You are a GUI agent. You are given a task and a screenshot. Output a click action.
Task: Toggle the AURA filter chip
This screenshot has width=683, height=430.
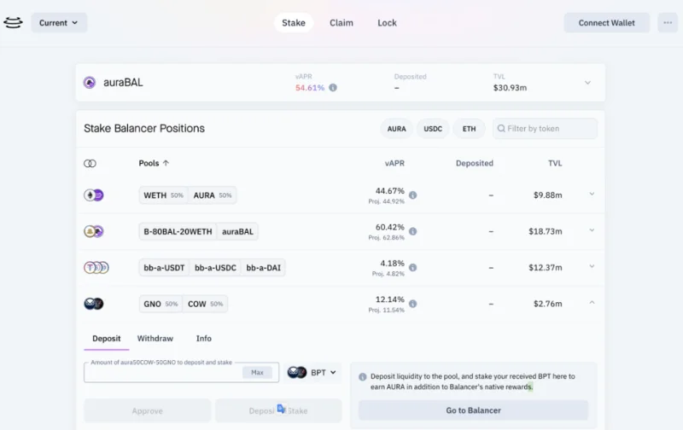tap(396, 129)
